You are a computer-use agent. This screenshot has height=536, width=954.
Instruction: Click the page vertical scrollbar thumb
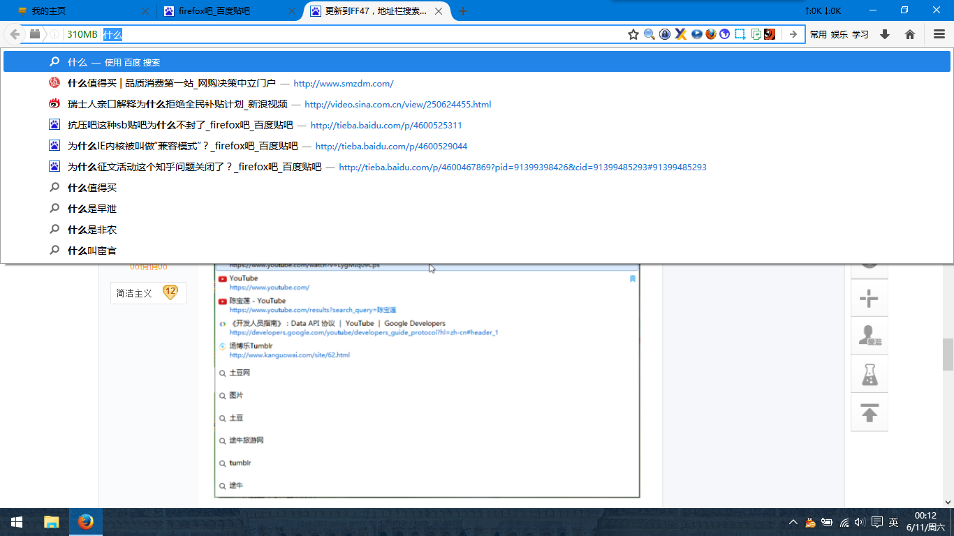pos(948,354)
